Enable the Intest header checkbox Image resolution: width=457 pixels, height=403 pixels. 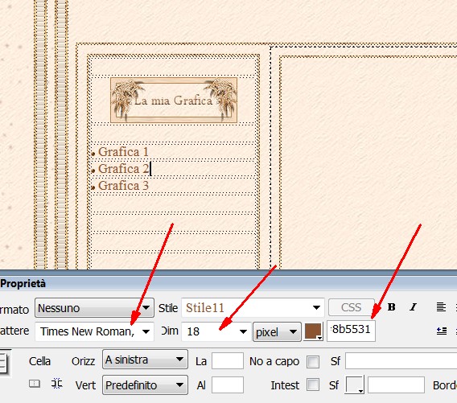coord(313,384)
